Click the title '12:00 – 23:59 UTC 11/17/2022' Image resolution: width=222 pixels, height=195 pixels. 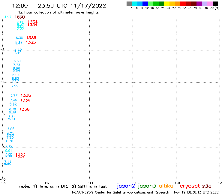pyautogui.click(x=59, y=6)
